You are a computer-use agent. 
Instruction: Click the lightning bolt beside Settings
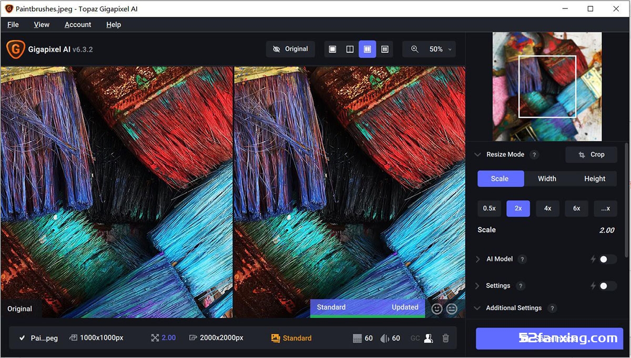[x=593, y=286]
